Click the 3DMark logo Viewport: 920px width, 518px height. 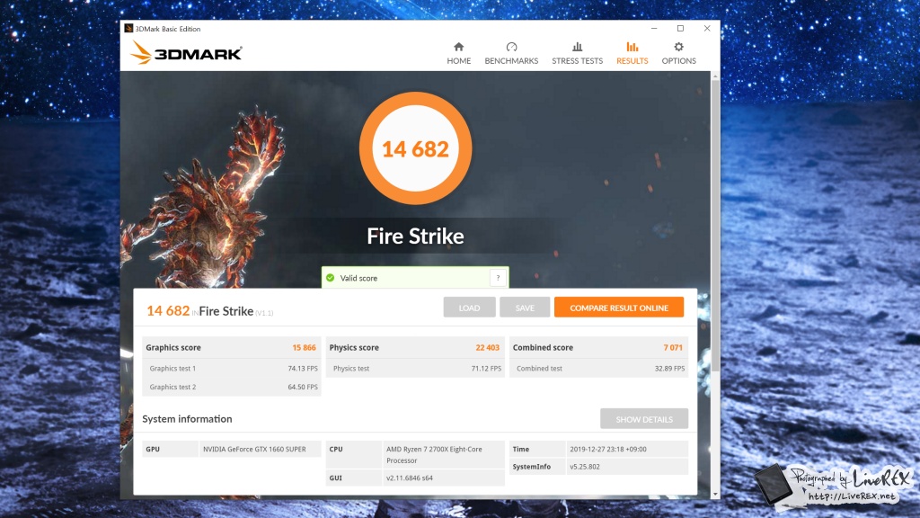pos(185,53)
